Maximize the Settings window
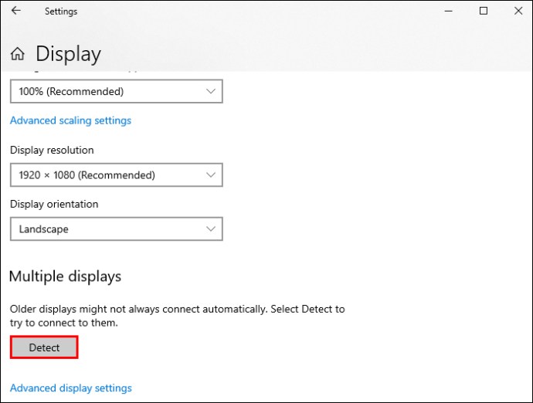Image resolution: width=533 pixels, height=403 pixels. 483,11
